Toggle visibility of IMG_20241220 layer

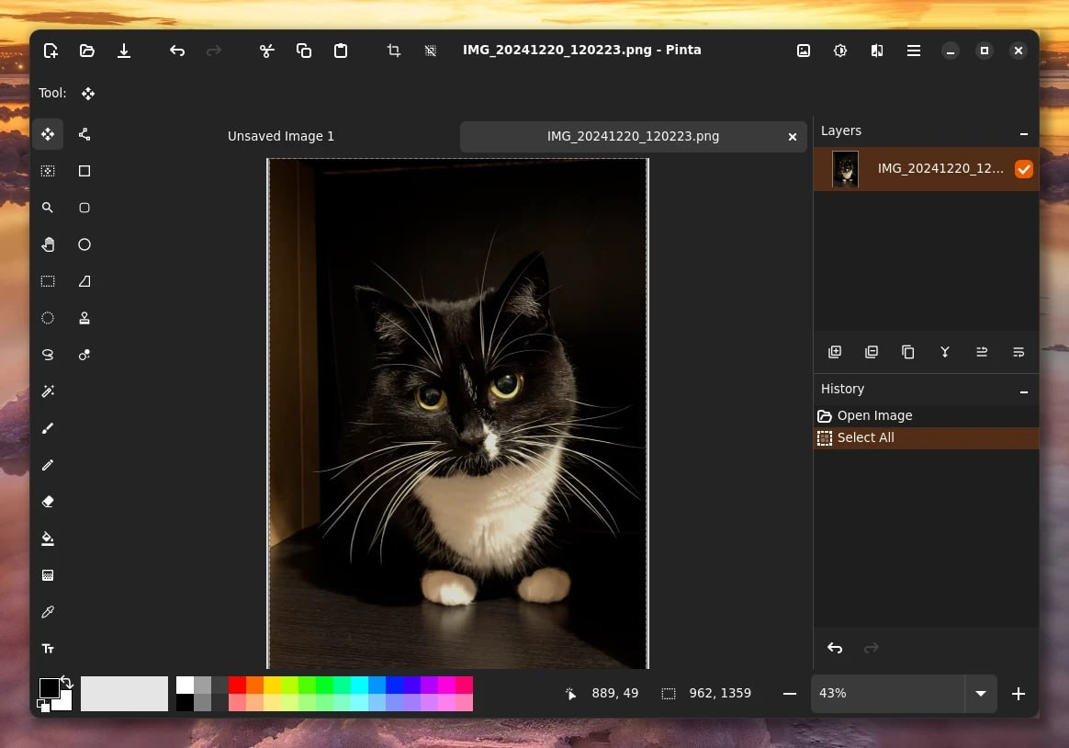(1023, 169)
